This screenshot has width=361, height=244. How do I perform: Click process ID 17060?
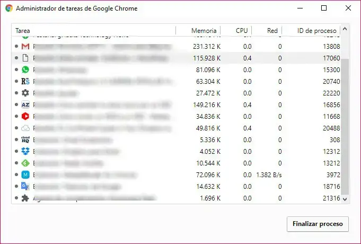click(331, 58)
